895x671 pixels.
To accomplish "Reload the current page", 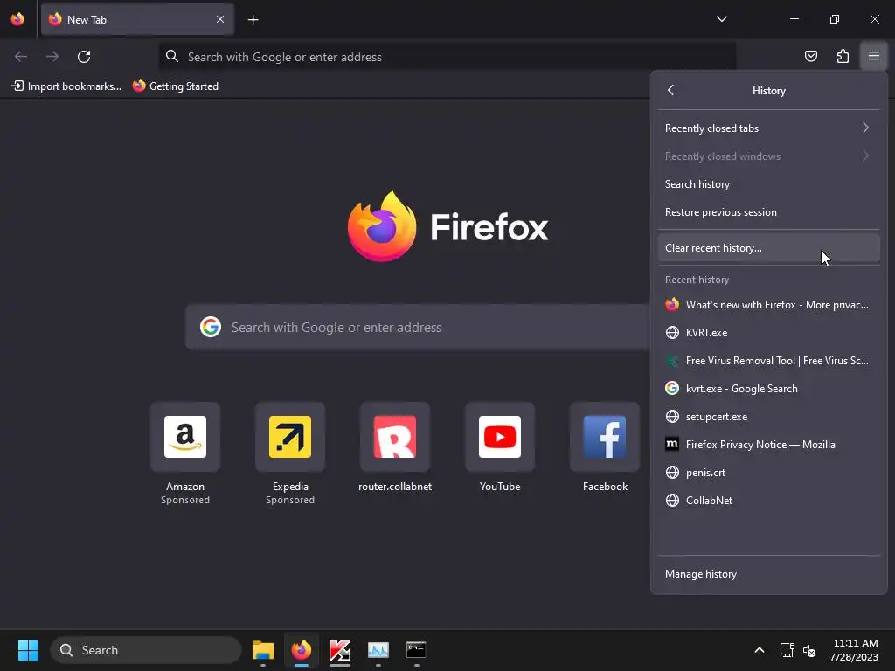I will [x=84, y=57].
